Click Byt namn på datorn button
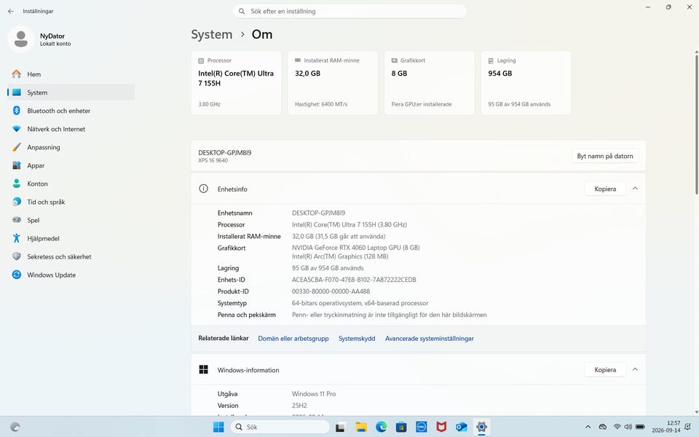The height and width of the screenshot is (437, 699). [x=605, y=156]
